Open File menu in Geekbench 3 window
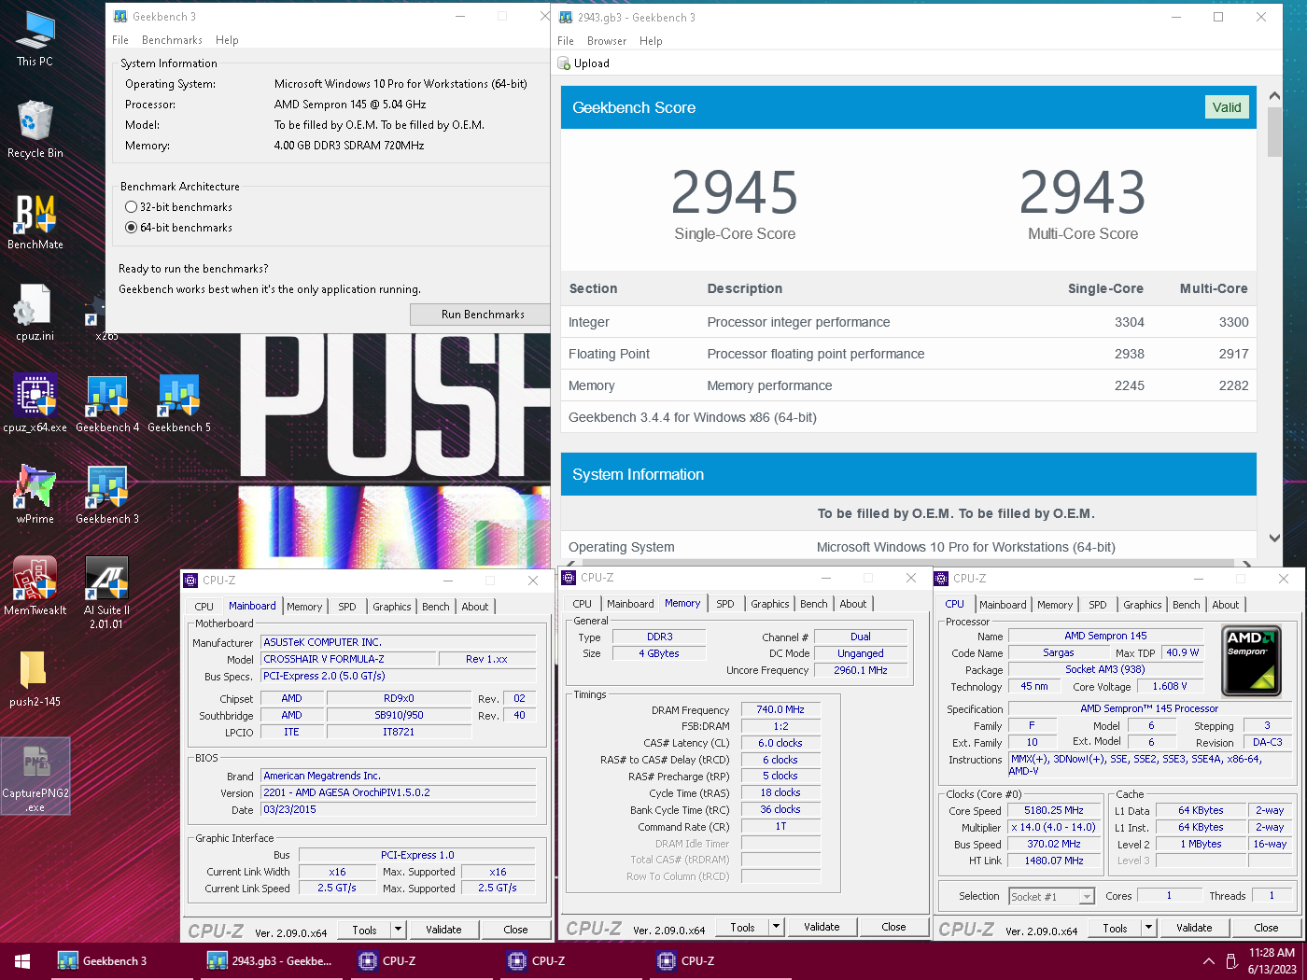Viewport: 1307px width, 980px height. 120,40
